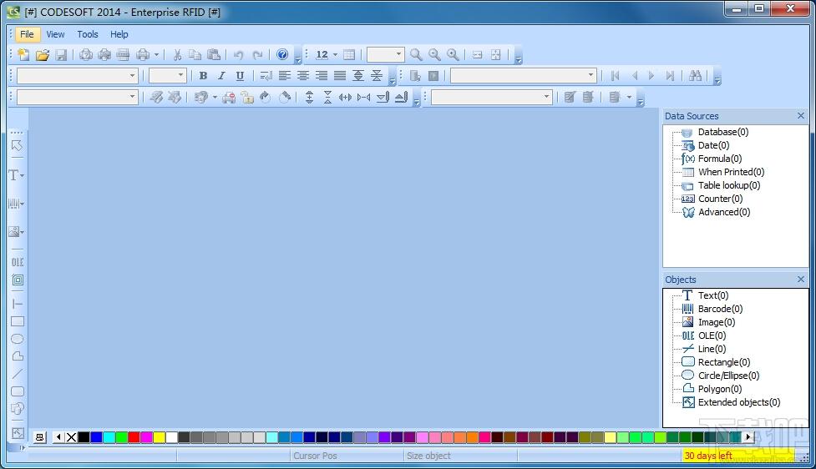The height and width of the screenshot is (469, 816).
Task: Select Barcode(0) in Objects panel
Action: click(x=720, y=309)
